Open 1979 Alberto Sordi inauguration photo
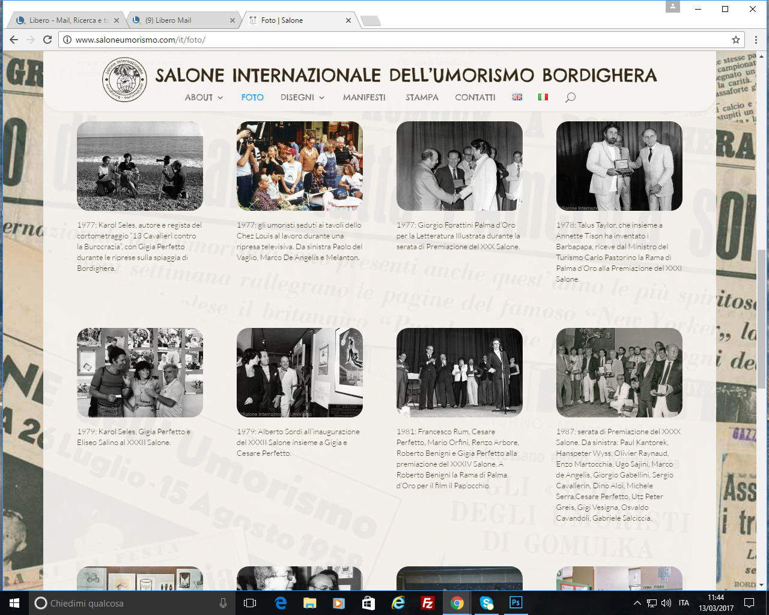Viewport: 769px width, 615px height. coord(300,372)
